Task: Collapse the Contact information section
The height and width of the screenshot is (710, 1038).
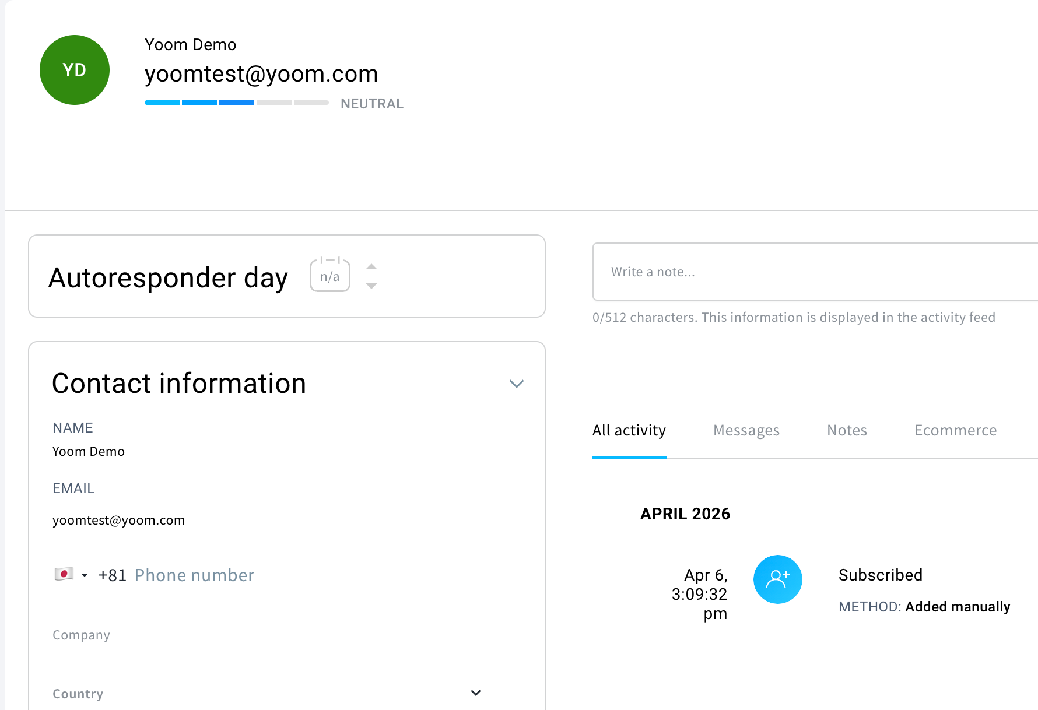Action: (x=516, y=384)
